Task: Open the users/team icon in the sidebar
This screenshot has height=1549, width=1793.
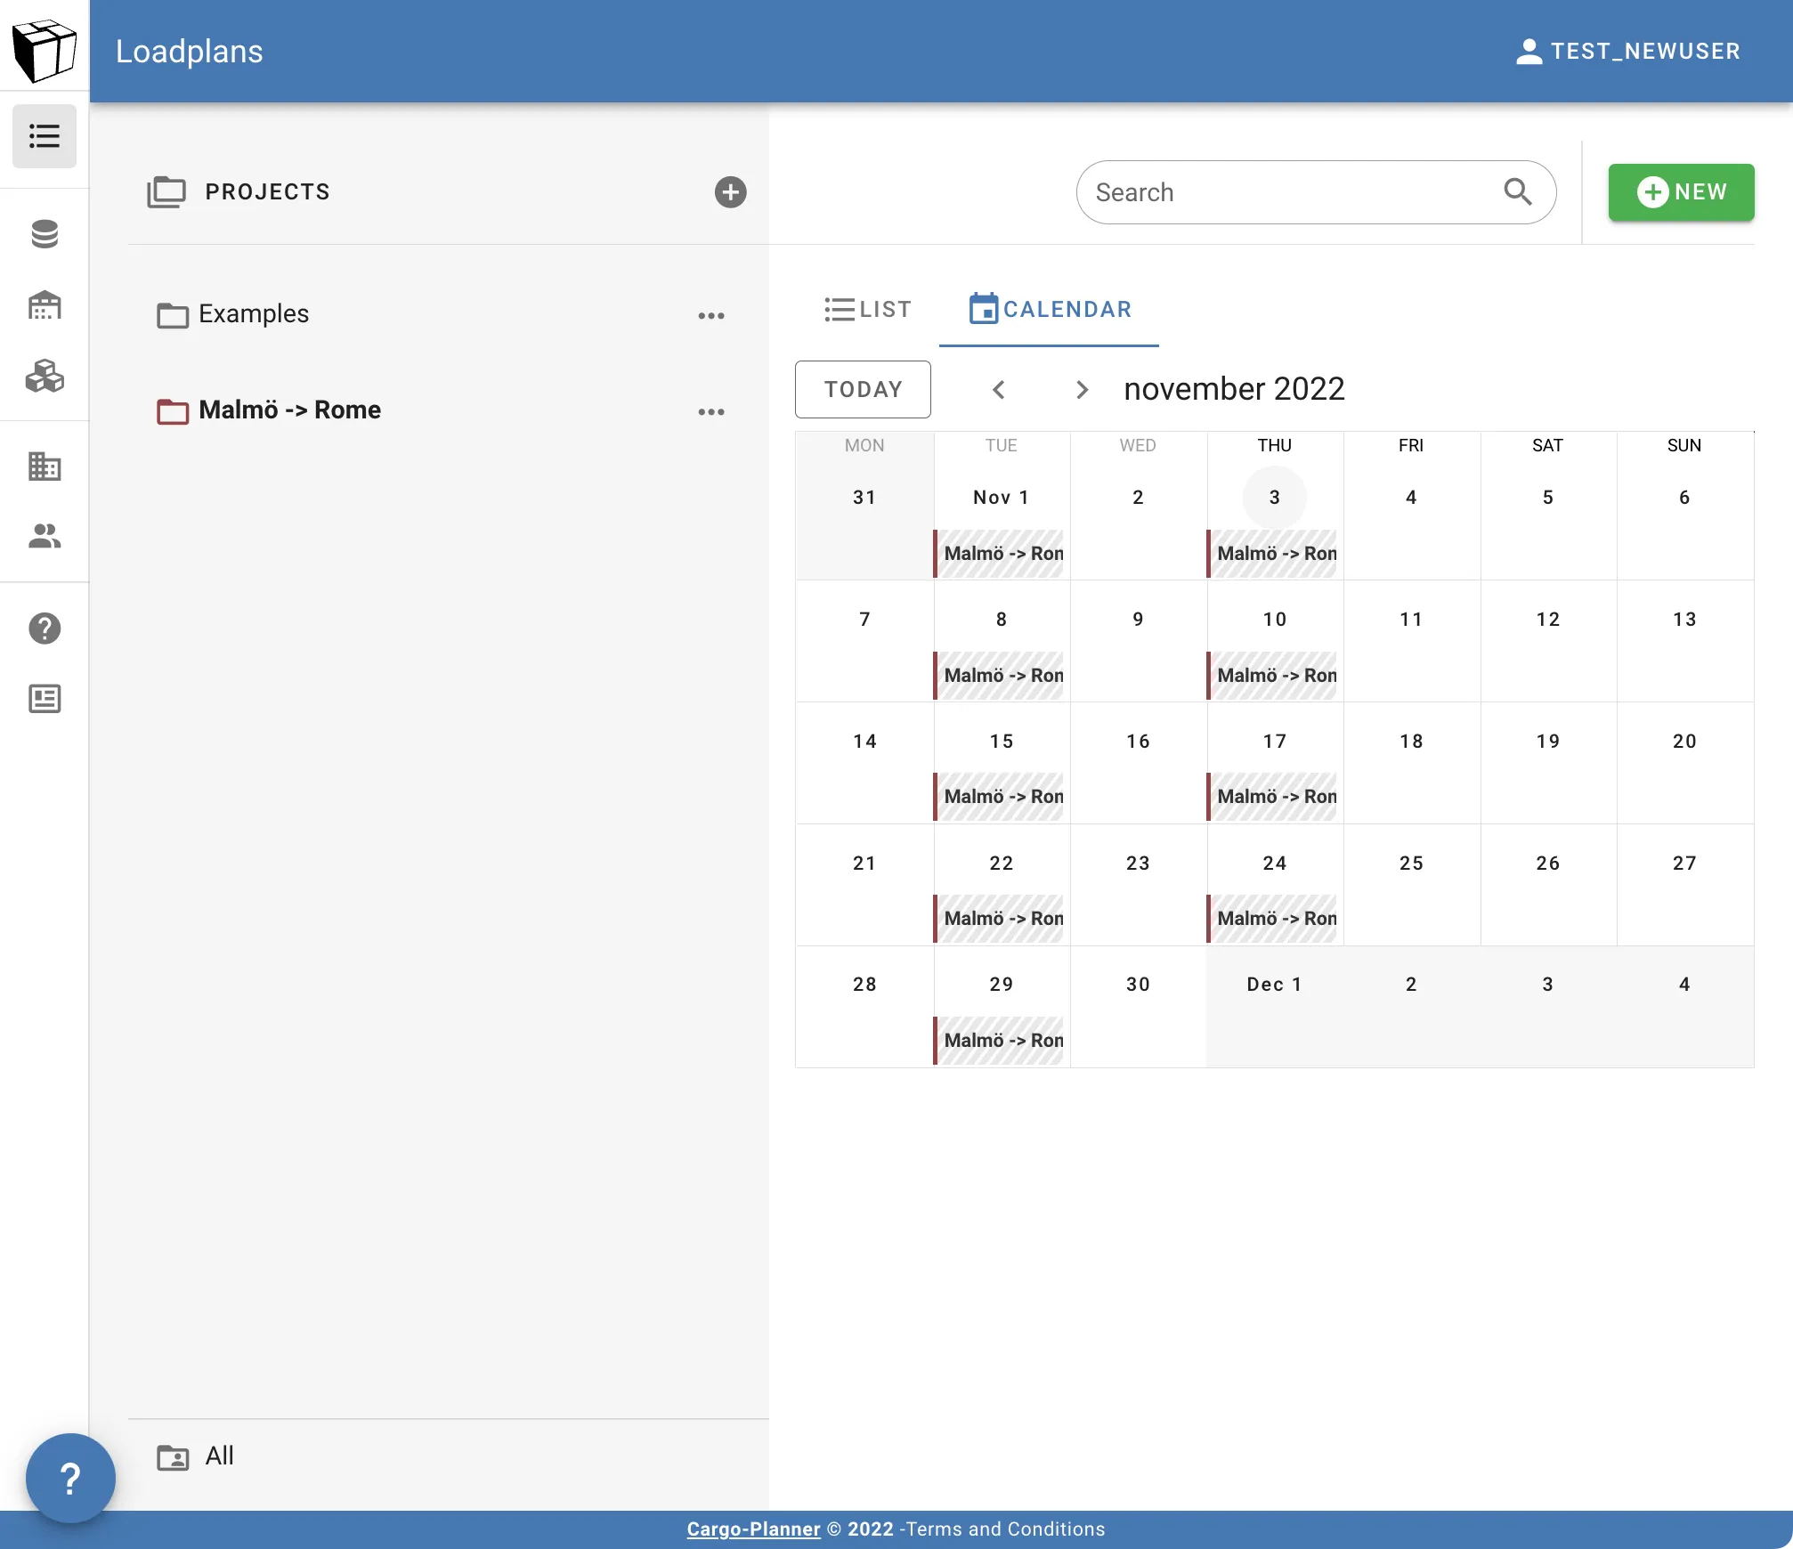Action: [x=45, y=537]
